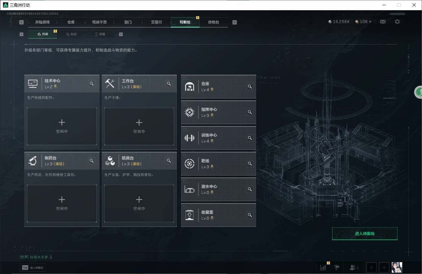Add teammate in first empty squad slot
Viewport: 422px width, 274px height.
click(x=371, y=267)
